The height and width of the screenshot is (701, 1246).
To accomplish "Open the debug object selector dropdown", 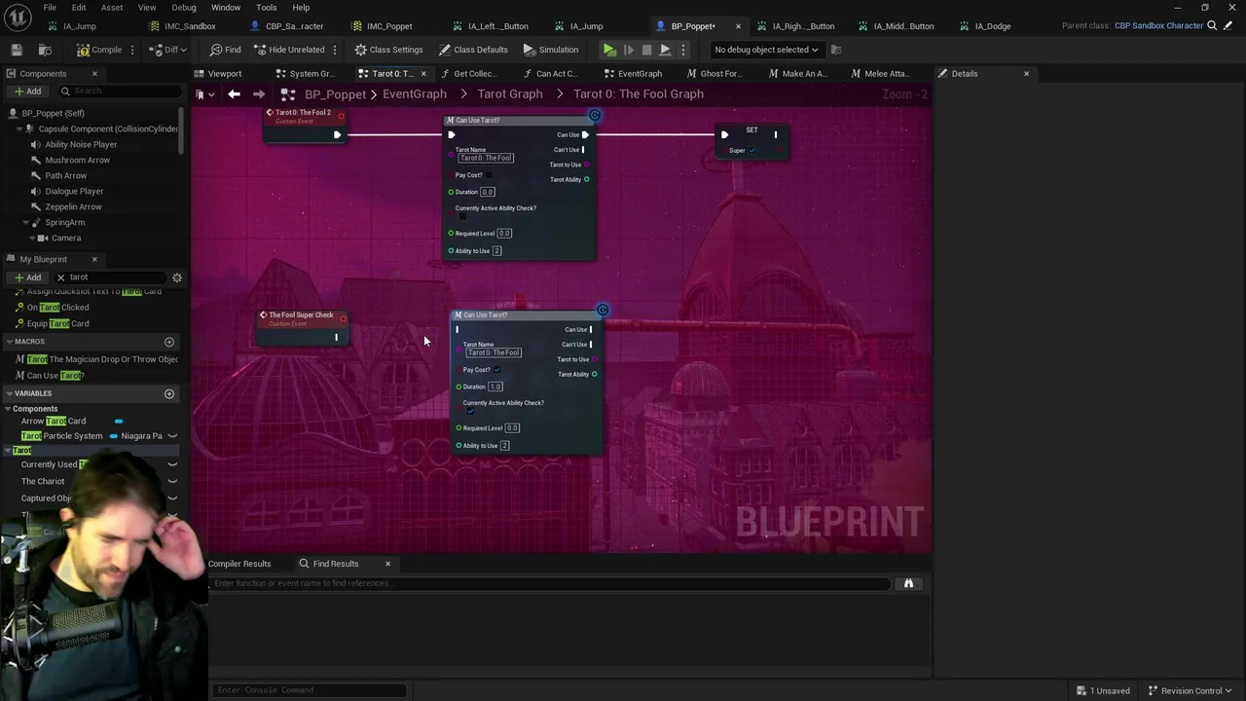I will [x=766, y=50].
